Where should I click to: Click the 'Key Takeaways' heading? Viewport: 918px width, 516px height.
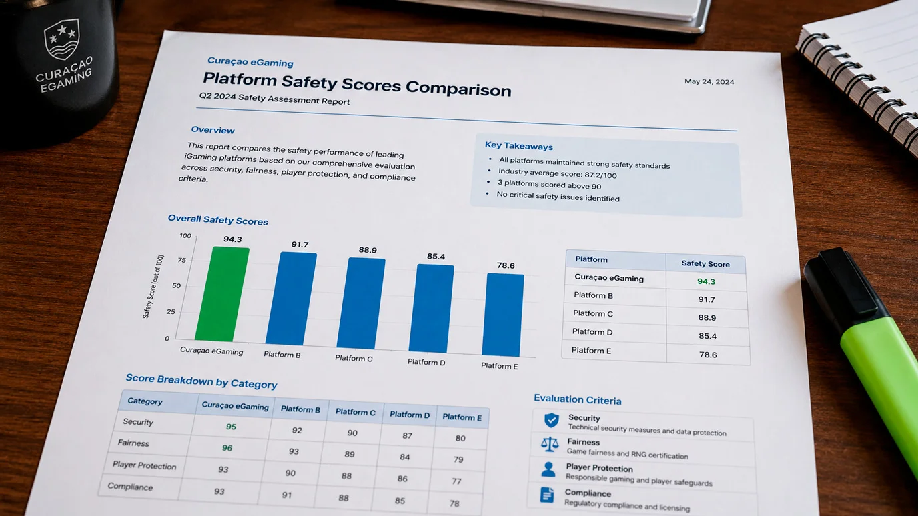[519, 145]
